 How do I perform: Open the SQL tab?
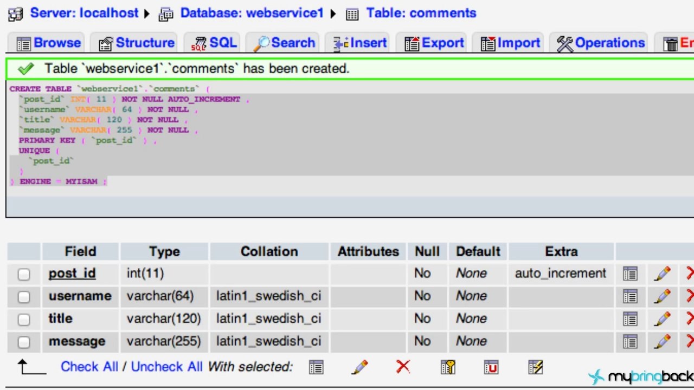[x=214, y=43]
